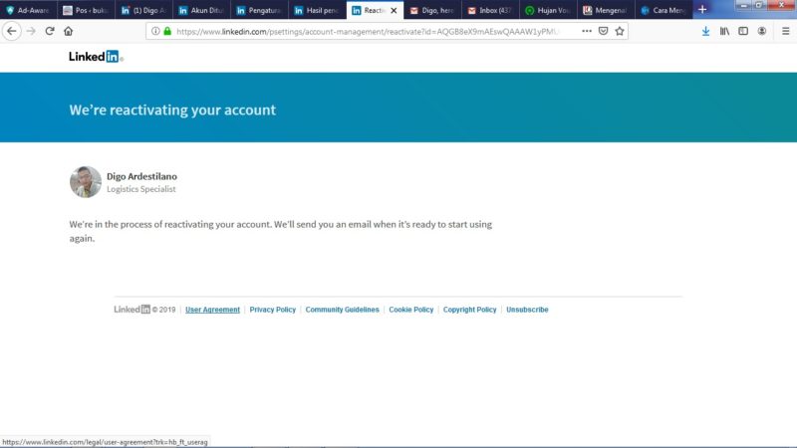Save page to Pocket
Screen dimensions: 797x448
604,31
